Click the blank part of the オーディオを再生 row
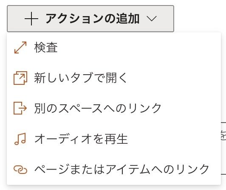 coord(174,139)
